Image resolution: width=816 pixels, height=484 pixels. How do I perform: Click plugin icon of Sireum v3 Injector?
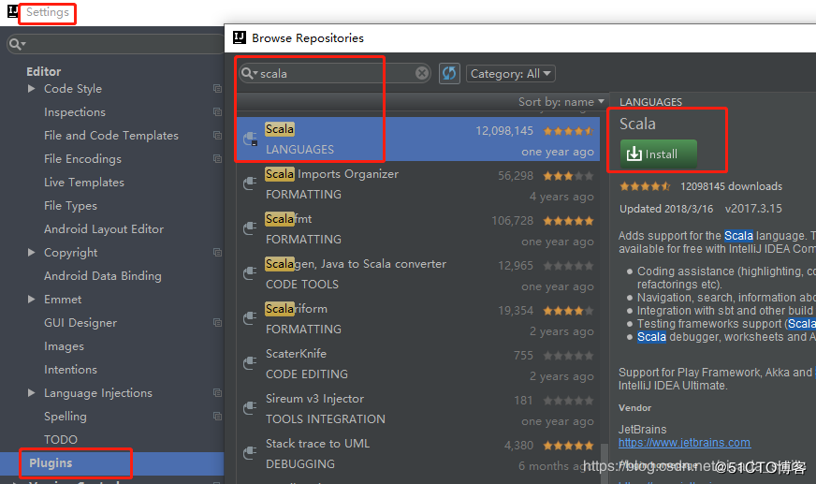(x=250, y=408)
